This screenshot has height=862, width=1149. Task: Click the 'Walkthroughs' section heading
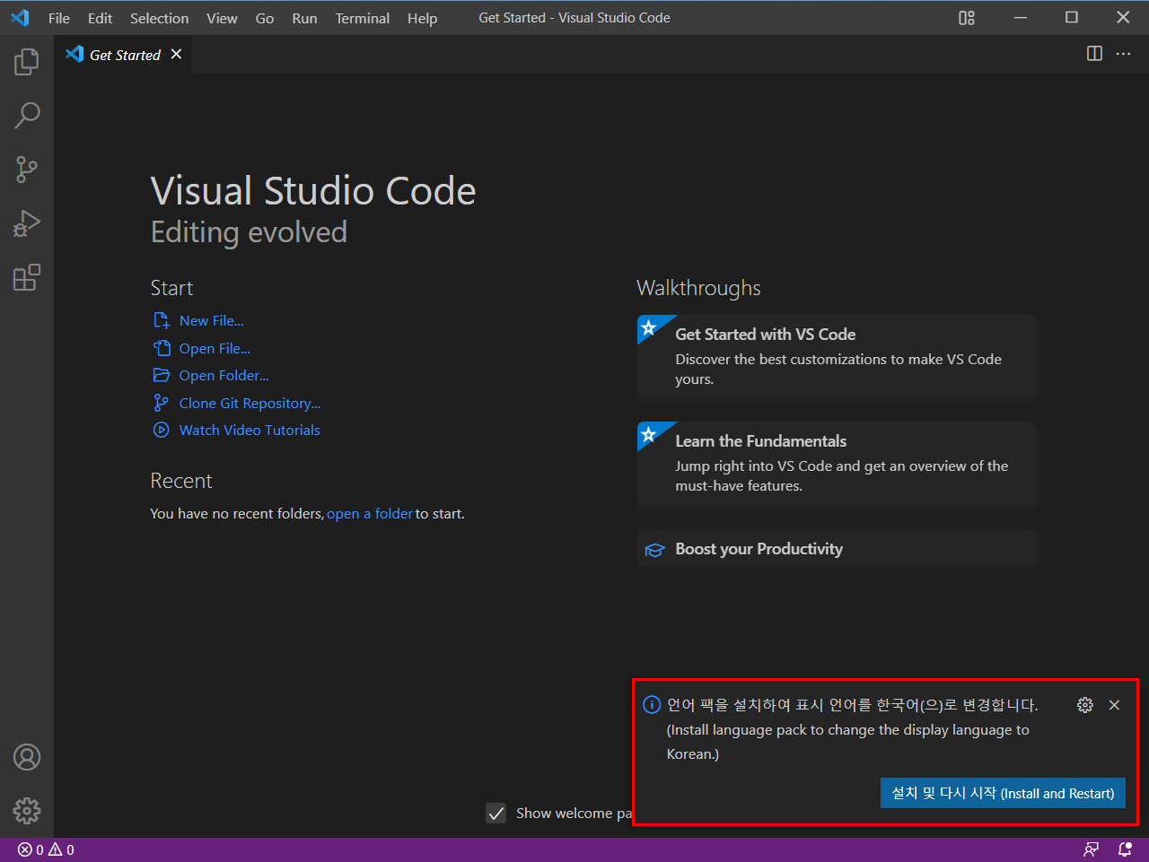(698, 288)
